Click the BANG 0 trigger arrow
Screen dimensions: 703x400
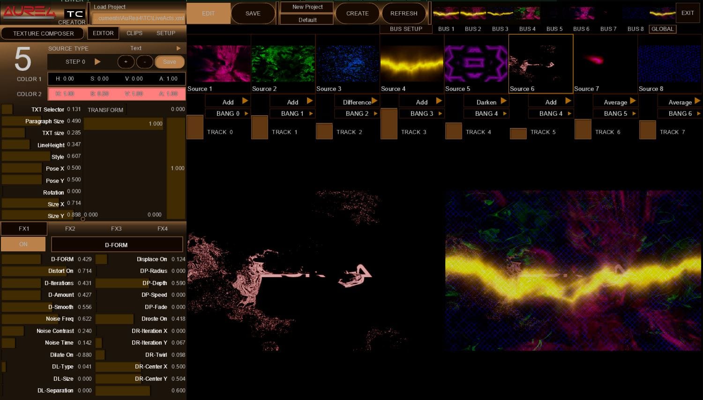(247, 113)
